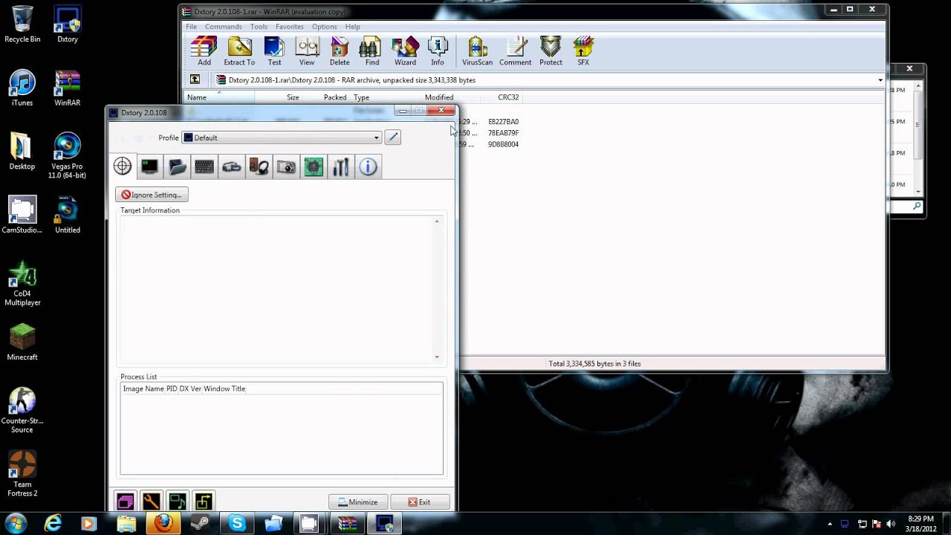Open the Options menu in WinRAR
Image resolution: width=951 pixels, height=535 pixels.
324,27
